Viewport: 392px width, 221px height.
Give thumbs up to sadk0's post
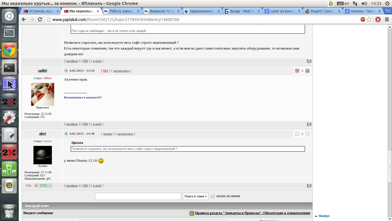pos(308,71)
